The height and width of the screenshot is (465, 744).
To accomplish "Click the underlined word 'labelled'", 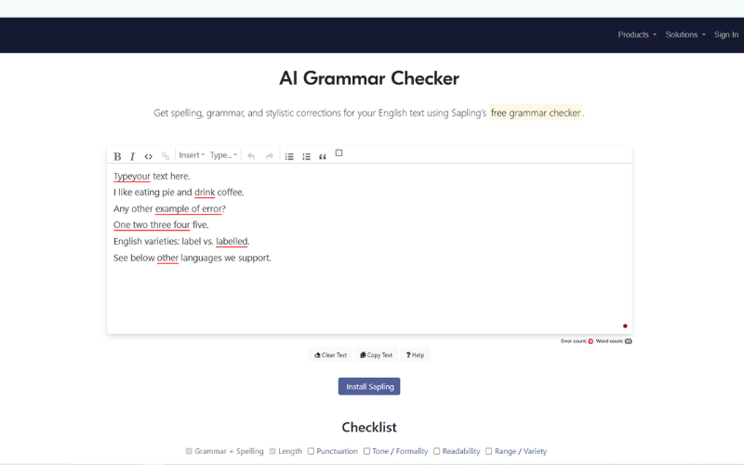I will pyautogui.click(x=232, y=242).
